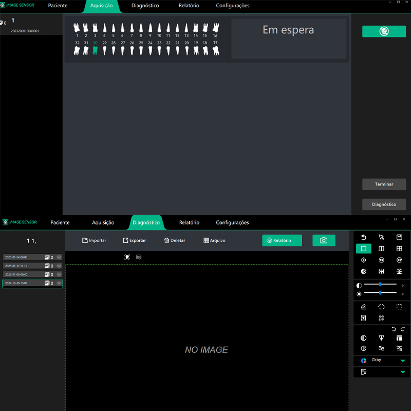Screen dimensions: 411x411
Task: Select the pointer cursor tool
Action: (x=381, y=237)
